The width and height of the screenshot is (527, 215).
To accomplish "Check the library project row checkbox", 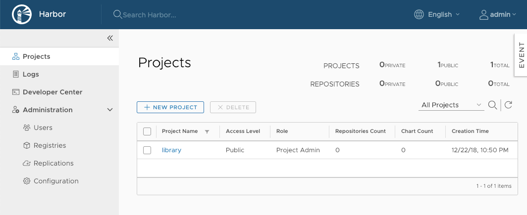I will [147, 150].
